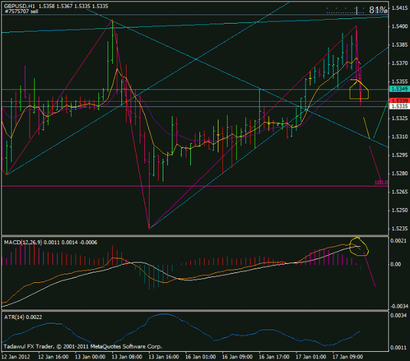Screen dimensions: 410x361
Task: Click the 12 Jan 16:00 time label
Action: coord(53,357)
